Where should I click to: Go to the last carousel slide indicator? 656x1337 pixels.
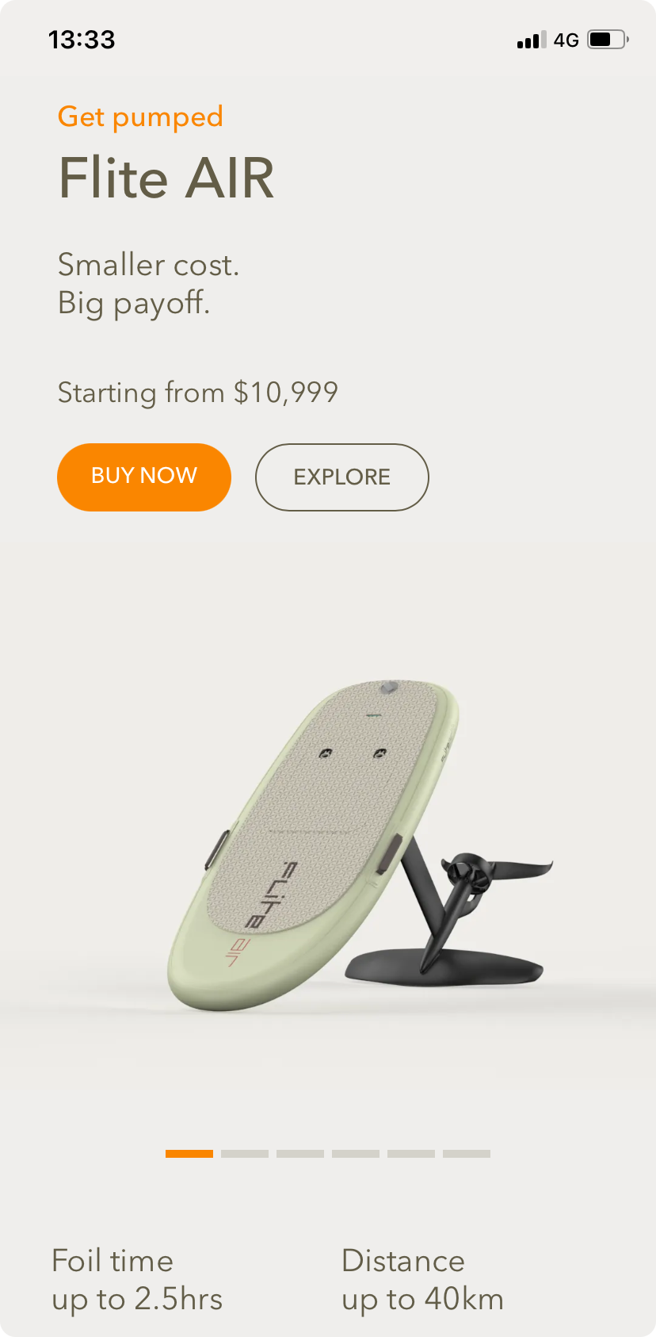pyautogui.click(x=467, y=1154)
